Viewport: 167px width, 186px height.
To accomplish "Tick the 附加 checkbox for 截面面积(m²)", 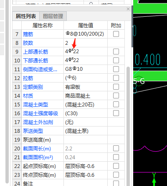I will click(x=116, y=157).
